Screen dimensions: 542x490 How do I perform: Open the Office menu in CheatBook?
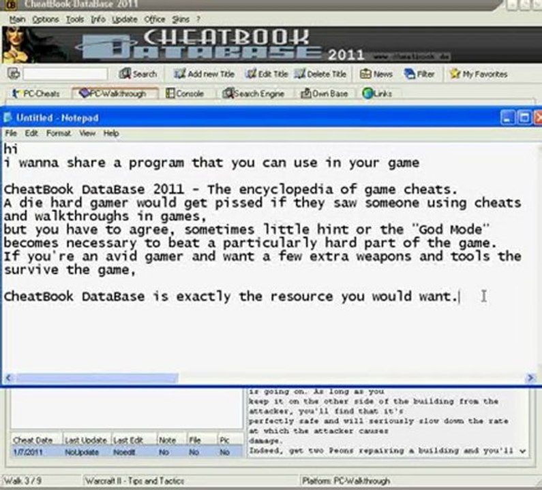click(x=154, y=19)
